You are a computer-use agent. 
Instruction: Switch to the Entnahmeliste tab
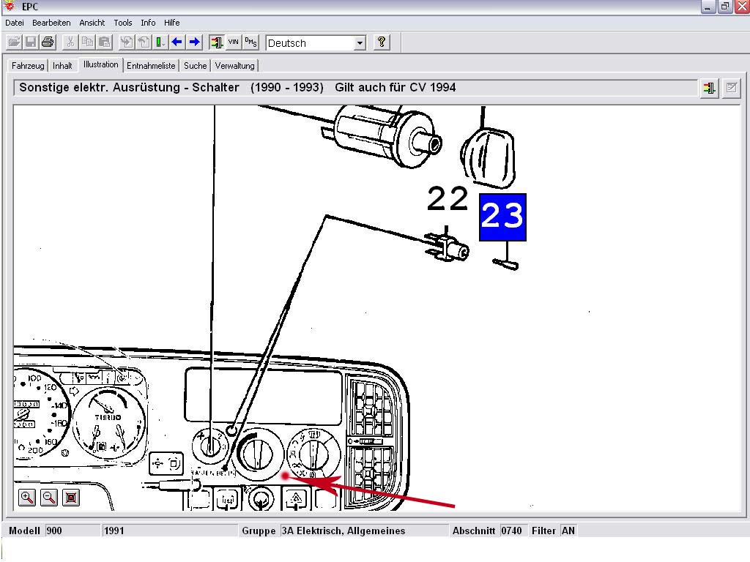click(x=151, y=65)
